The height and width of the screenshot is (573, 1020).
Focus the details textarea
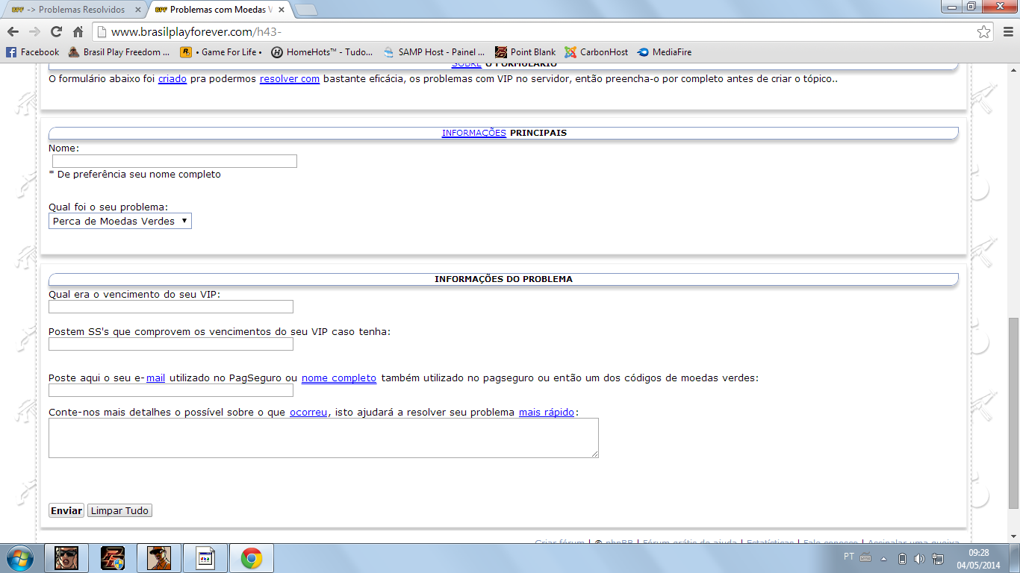click(x=323, y=438)
